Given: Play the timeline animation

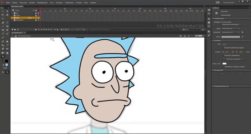Looking at the screenshot, I should point(46,30).
